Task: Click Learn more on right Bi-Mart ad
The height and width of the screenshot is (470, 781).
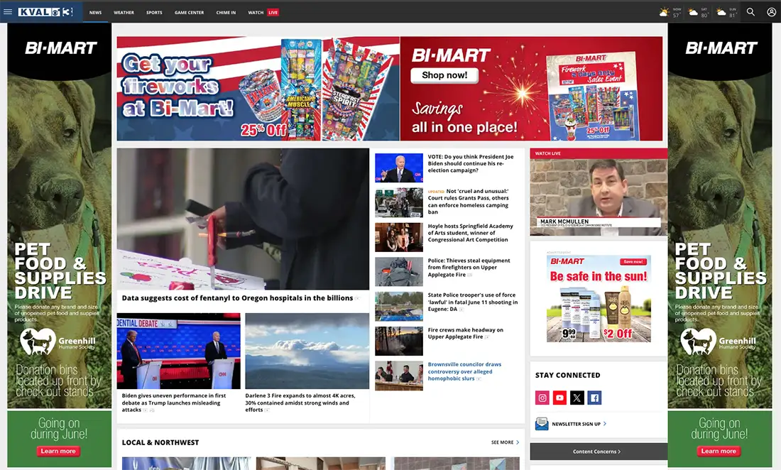Action: pos(719,451)
